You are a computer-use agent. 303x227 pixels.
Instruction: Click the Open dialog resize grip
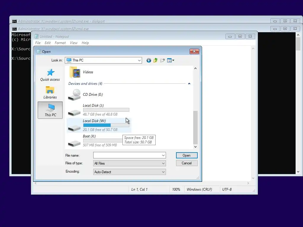[x=198, y=178]
